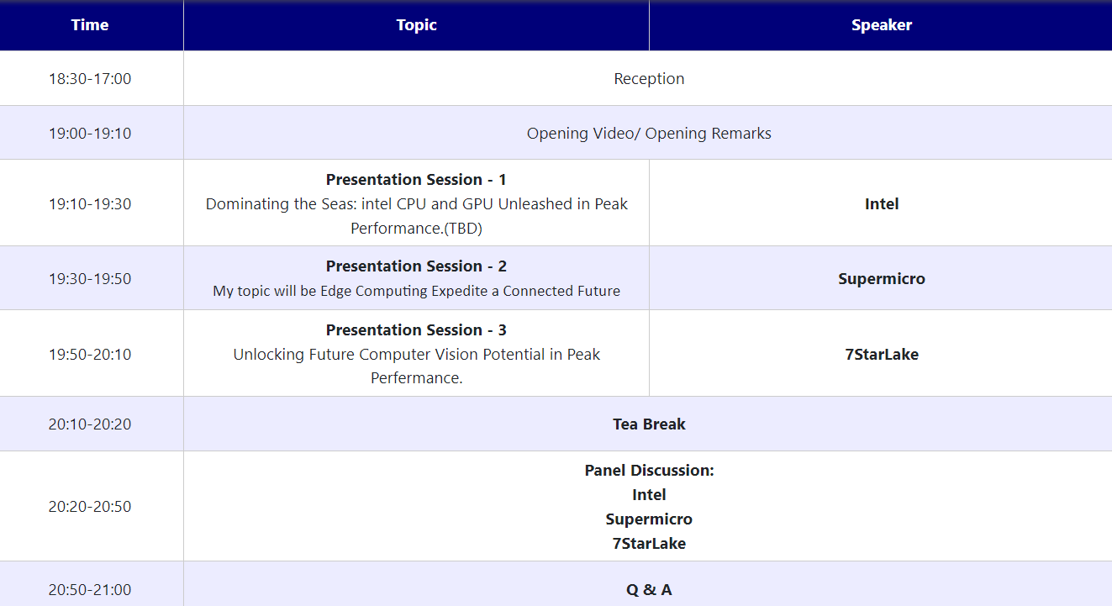Click the Intel speaker cell
1112x606 pixels.
tap(881, 204)
